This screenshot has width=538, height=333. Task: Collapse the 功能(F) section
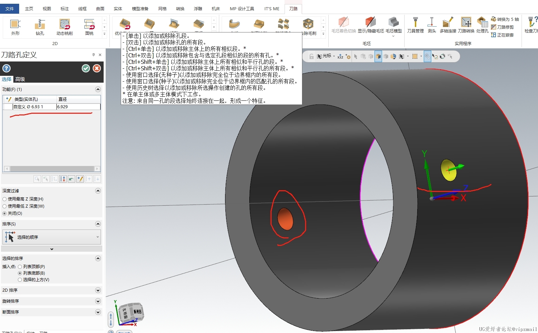[x=98, y=89]
